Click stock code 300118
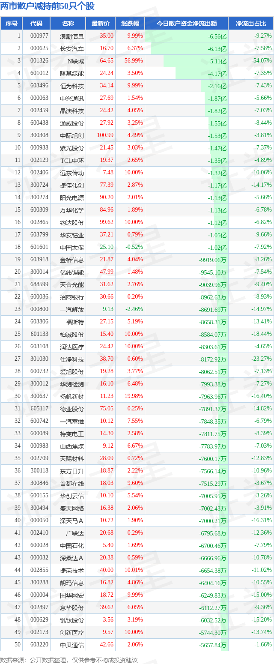 pos(39,471)
